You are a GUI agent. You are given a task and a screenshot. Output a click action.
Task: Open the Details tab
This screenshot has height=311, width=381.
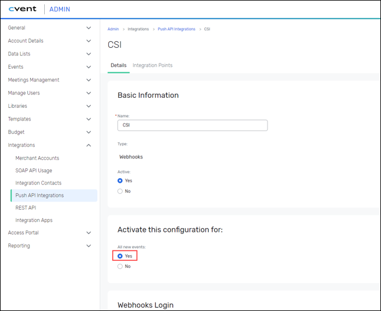pyautogui.click(x=119, y=65)
